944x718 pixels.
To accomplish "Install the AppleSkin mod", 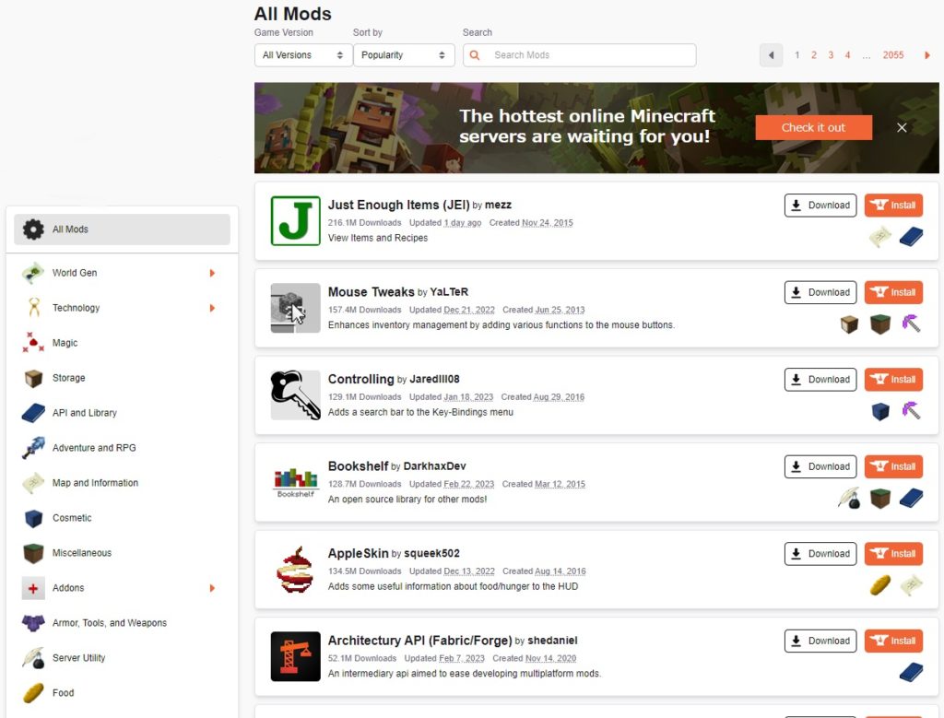I will (893, 554).
